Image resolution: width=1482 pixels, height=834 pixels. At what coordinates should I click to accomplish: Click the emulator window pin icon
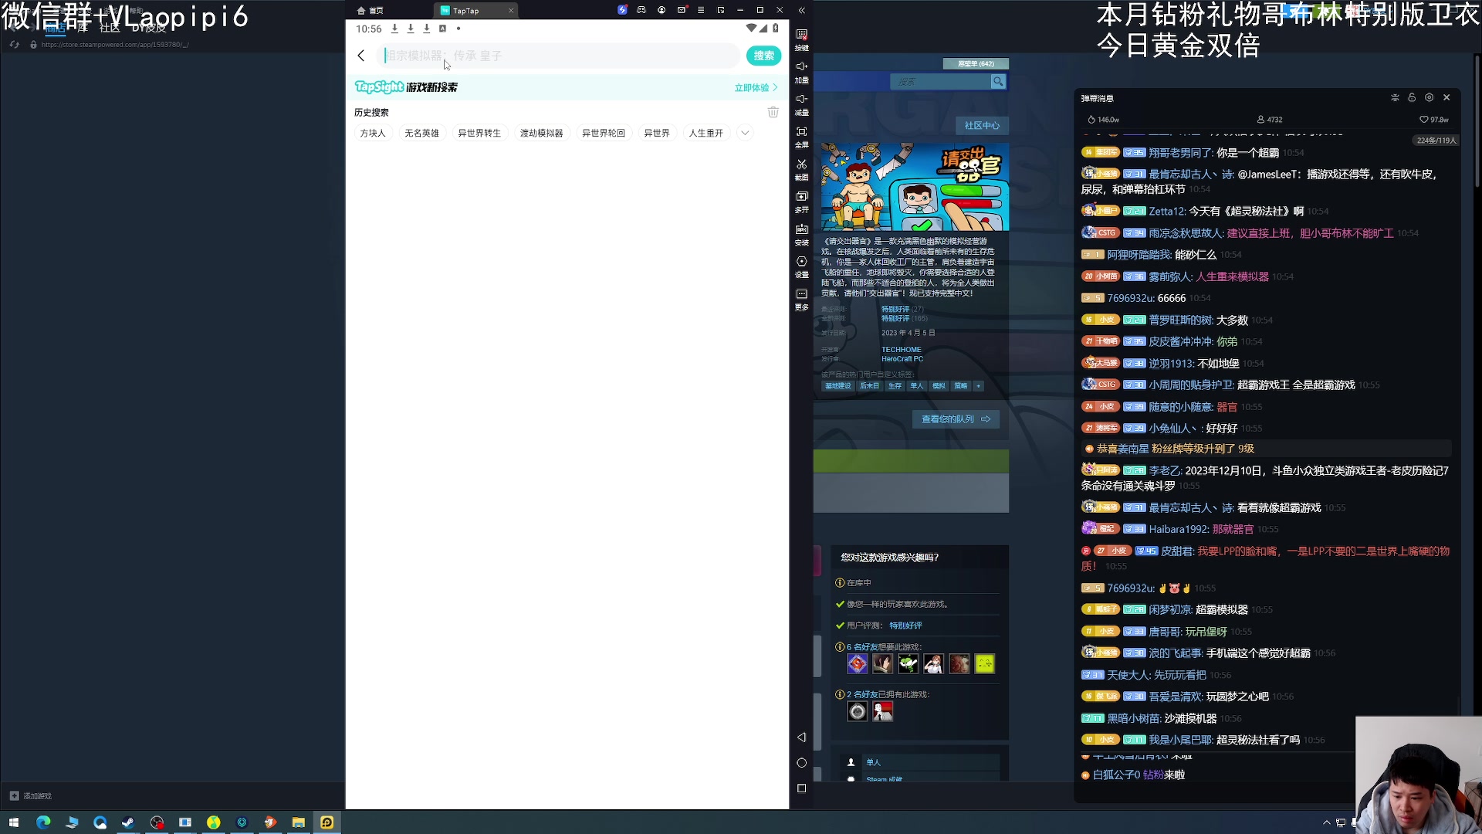point(721,10)
